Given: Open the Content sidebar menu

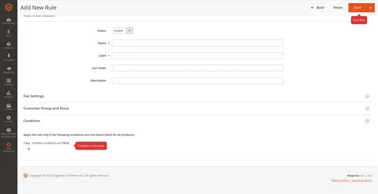Looking at the screenshot, I should point(9,82).
